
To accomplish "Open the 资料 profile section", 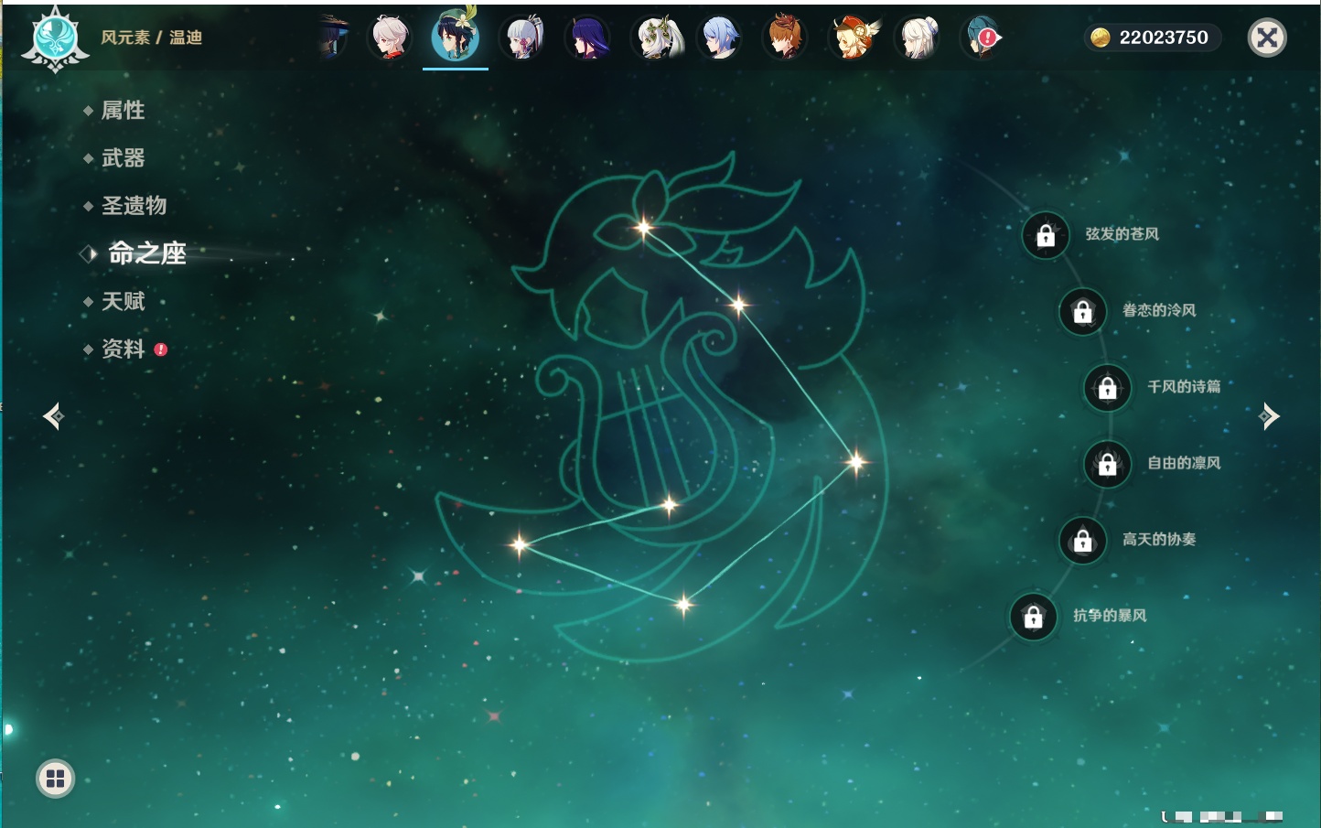I will click(125, 349).
